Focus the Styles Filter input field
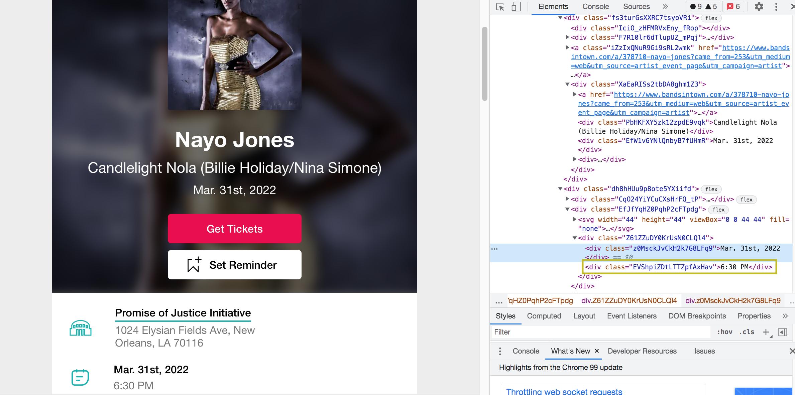This screenshot has height=395, width=795. (601, 332)
